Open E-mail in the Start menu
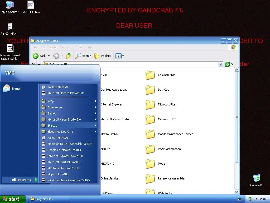Viewport: 270px width, 203px height. tap(12, 88)
